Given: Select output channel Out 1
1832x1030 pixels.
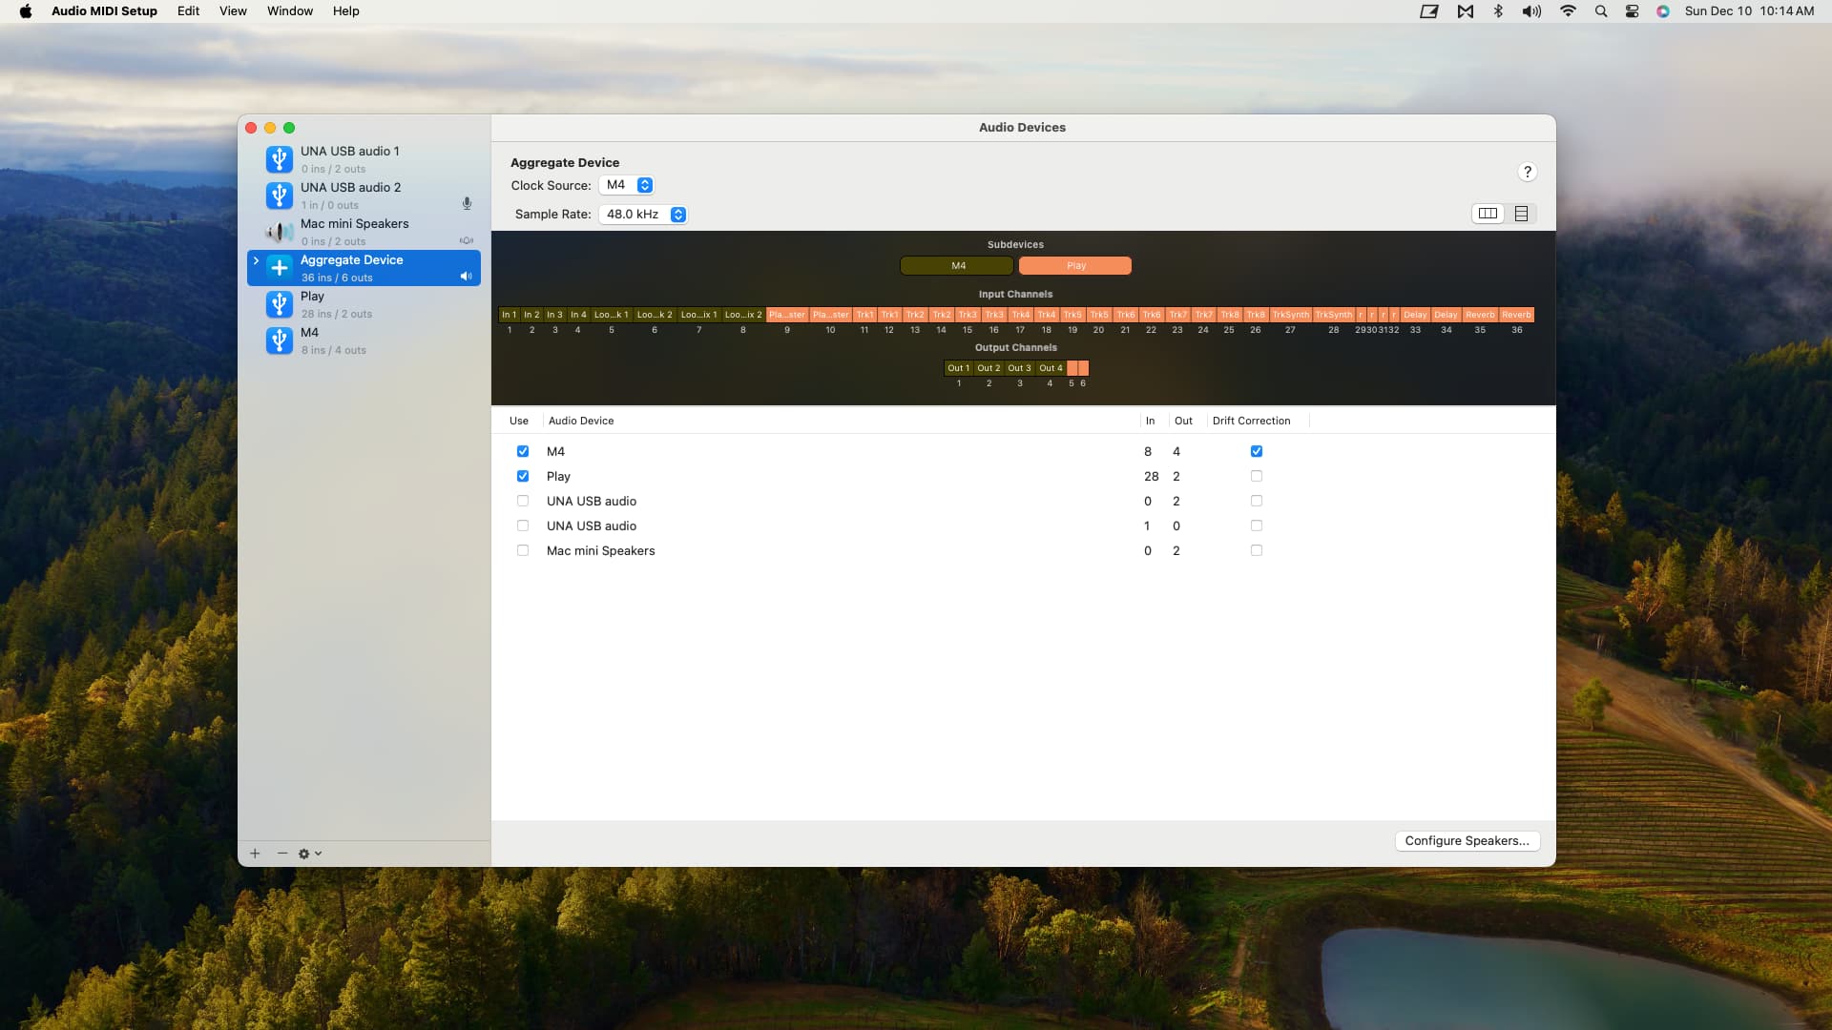Looking at the screenshot, I should [x=958, y=368].
